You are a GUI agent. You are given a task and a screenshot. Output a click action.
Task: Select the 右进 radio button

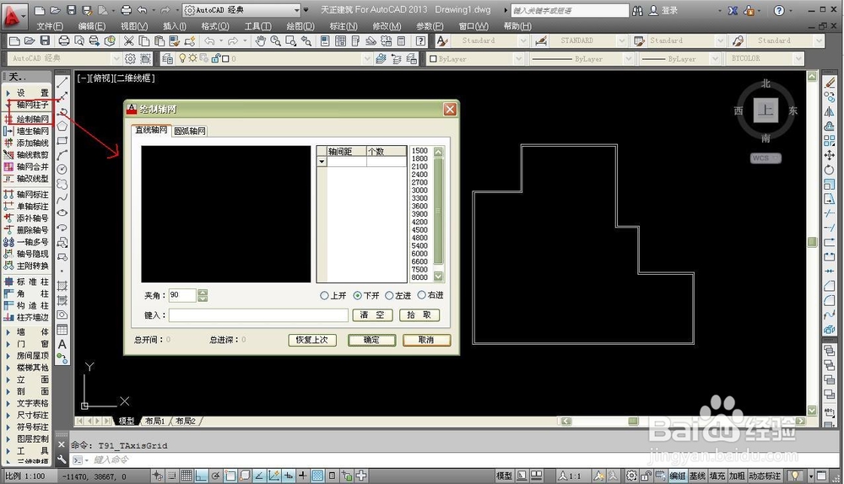point(421,295)
